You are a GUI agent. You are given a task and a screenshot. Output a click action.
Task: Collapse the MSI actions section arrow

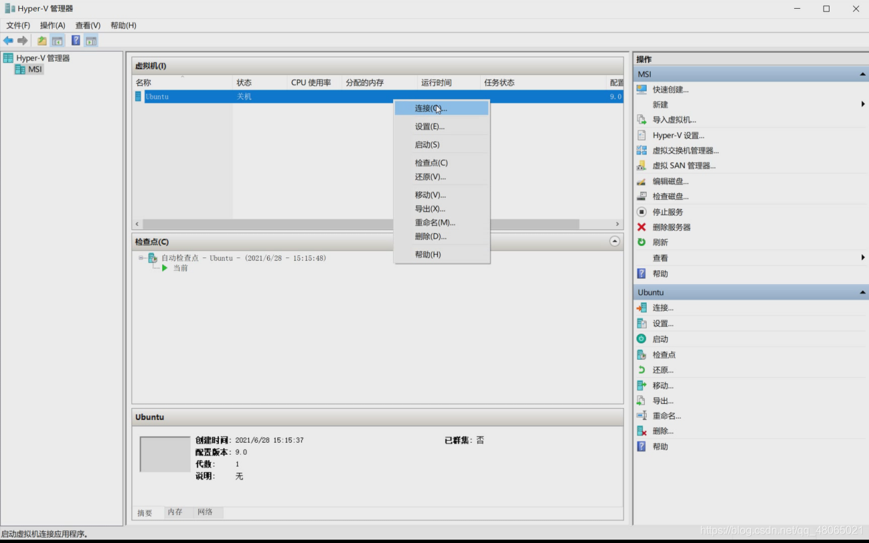[x=862, y=74]
